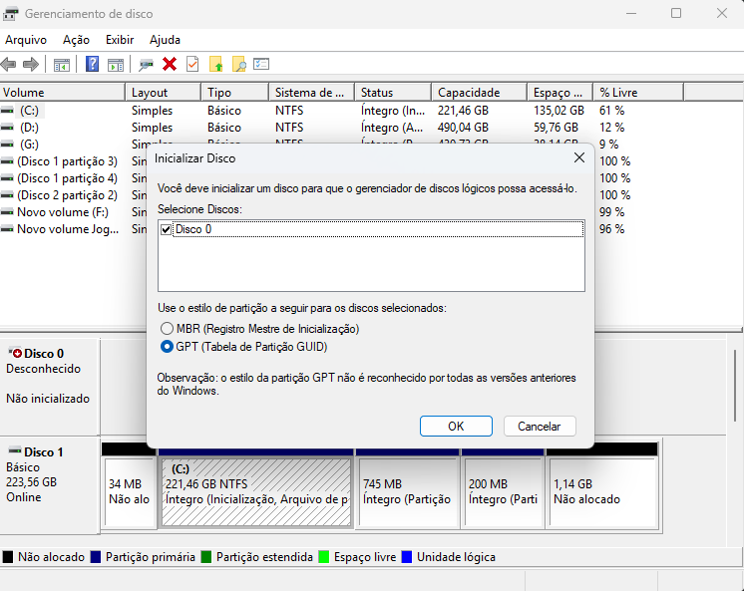Select the 745 MB partition block
The image size is (744, 591).
[408, 492]
